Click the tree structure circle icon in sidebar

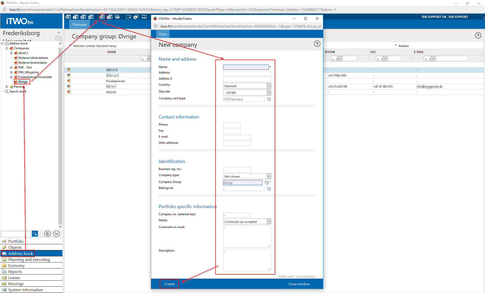pos(48,234)
